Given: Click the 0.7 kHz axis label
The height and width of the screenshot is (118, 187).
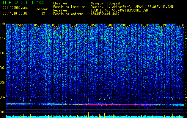Looking at the screenshot, I should click(x=3, y=97).
